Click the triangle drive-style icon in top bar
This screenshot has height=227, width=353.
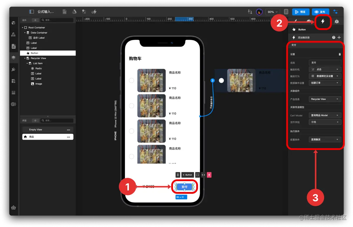[74, 12]
